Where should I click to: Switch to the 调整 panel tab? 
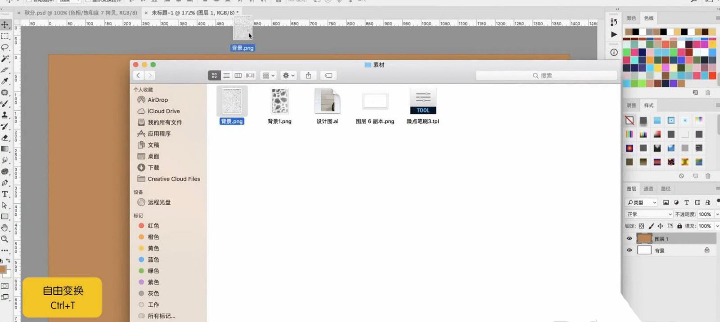tap(631, 105)
